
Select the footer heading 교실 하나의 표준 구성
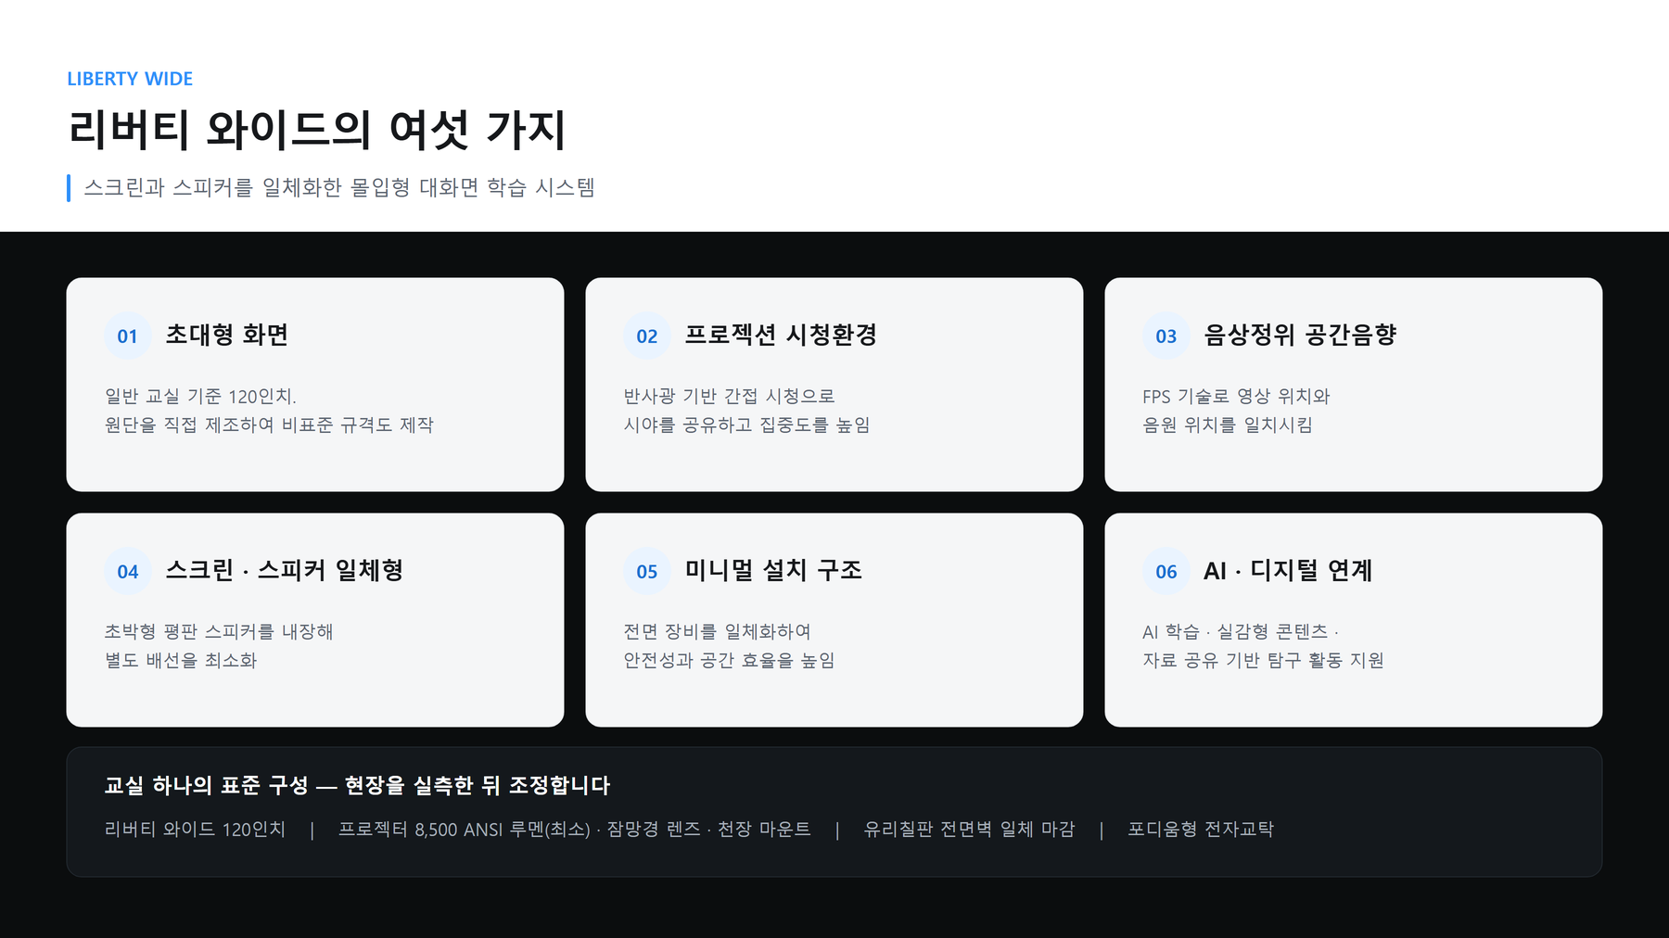pyautogui.click(x=206, y=785)
